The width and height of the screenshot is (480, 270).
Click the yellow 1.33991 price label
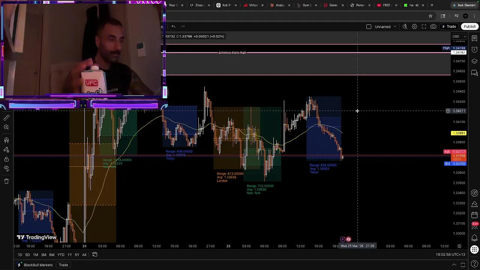(x=459, y=133)
